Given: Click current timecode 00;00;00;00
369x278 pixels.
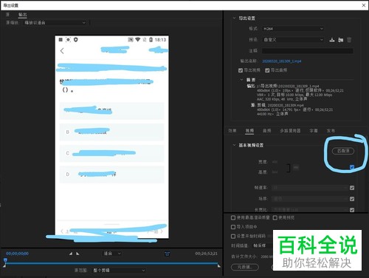Looking at the screenshot, I should 17,254.
